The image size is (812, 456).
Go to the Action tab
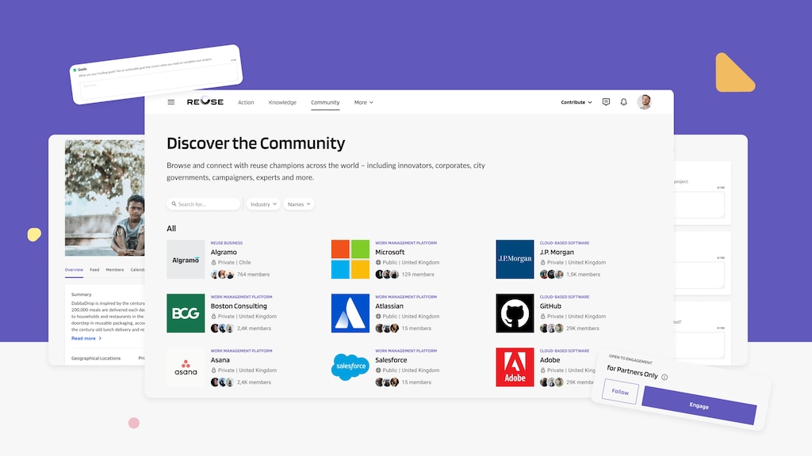click(246, 102)
